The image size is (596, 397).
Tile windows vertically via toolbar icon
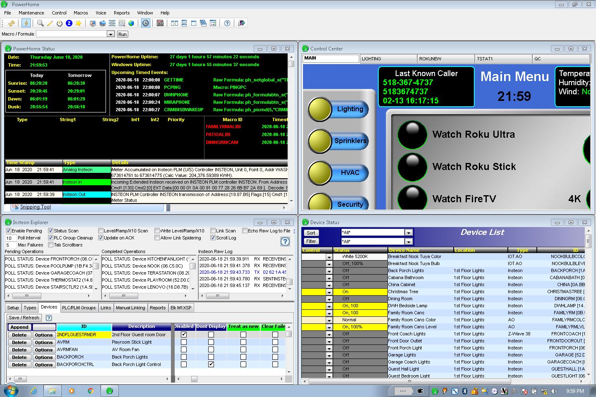(x=175, y=23)
